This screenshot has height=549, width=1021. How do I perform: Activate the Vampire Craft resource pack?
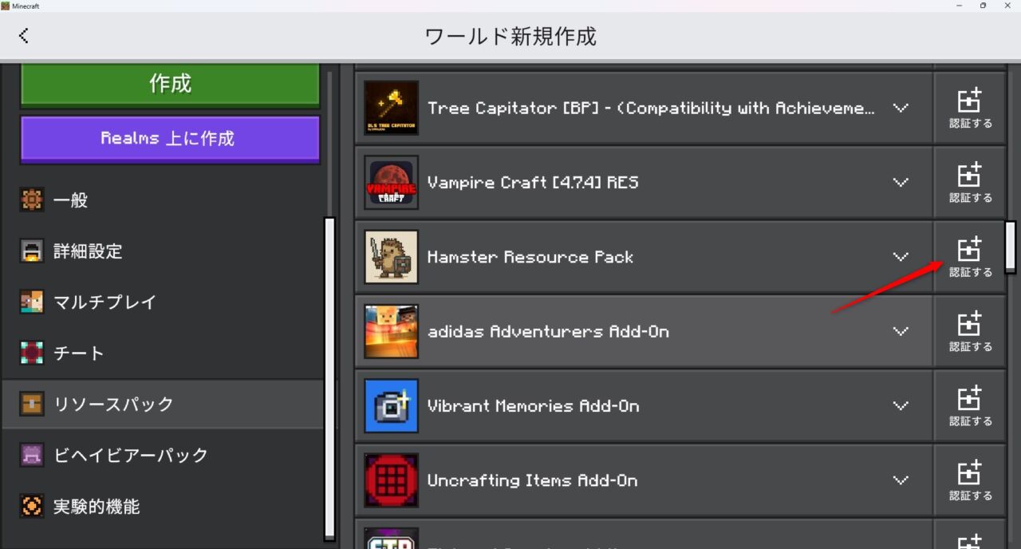(x=970, y=182)
